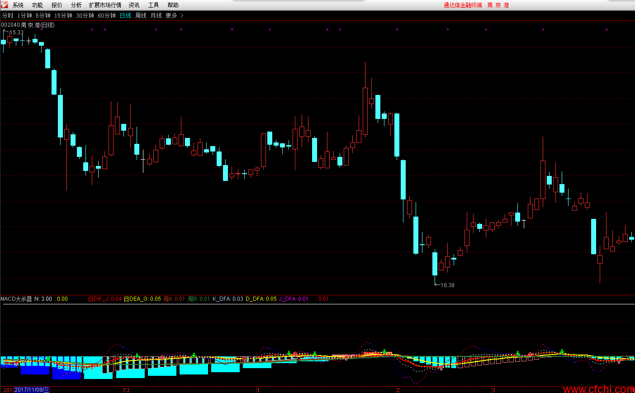Click the month 12 marker on date axis
The height and width of the screenshot is (393, 635).
(x=127, y=390)
